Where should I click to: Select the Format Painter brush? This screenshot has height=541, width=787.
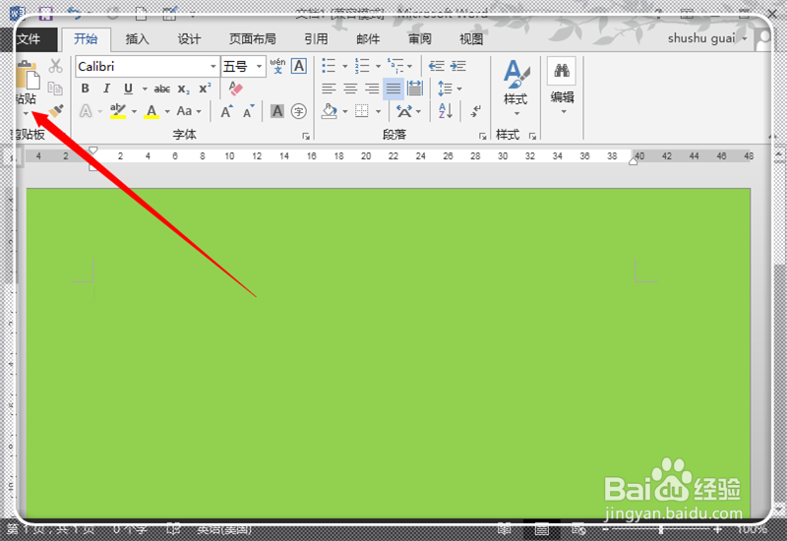[56, 110]
